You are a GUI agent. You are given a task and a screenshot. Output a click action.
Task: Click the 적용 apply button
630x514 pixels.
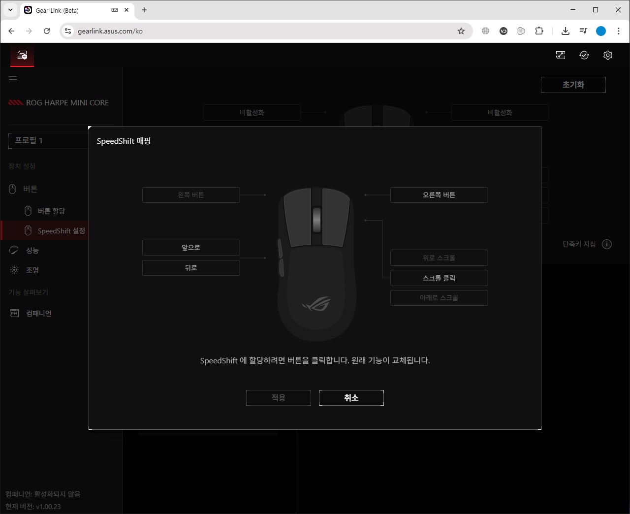click(279, 398)
